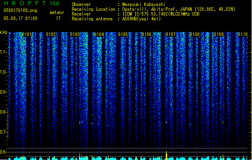Click the 0.9 kHz frequency tick label

[x=3, y=92]
